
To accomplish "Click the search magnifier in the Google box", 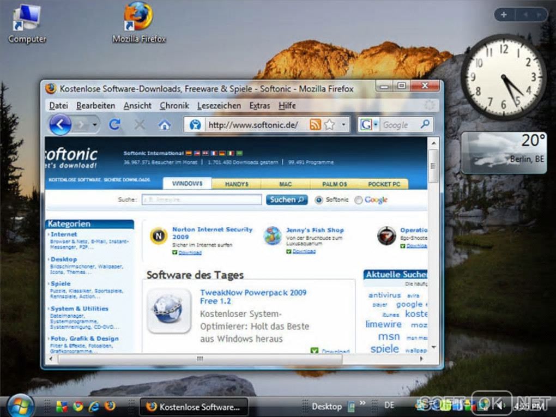I will pyautogui.click(x=425, y=124).
